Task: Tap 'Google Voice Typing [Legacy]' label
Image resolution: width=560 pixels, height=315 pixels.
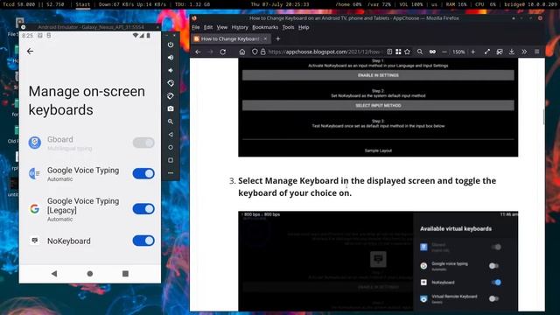Action: click(83, 206)
